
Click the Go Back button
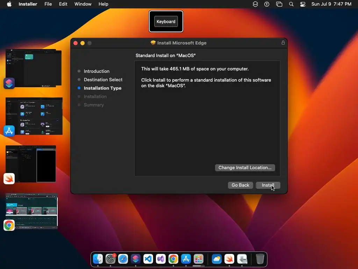tap(240, 185)
